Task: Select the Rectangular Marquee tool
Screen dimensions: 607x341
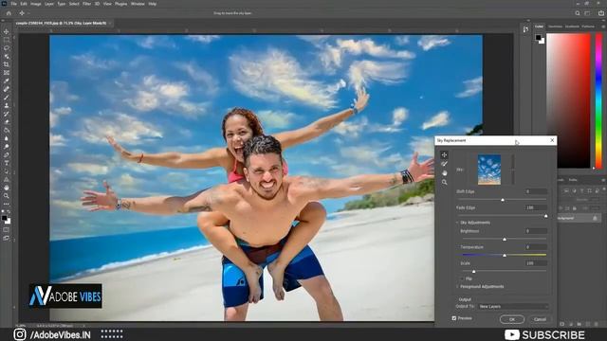Action: click(x=7, y=40)
